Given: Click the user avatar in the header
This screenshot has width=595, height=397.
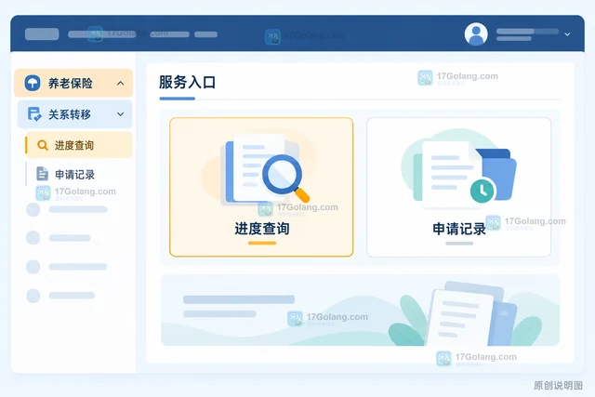Looking at the screenshot, I should click(476, 34).
